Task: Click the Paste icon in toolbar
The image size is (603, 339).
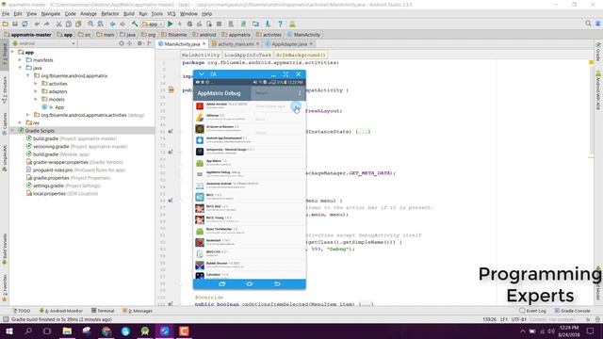Action: pyautogui.click(x=78, y=24)
